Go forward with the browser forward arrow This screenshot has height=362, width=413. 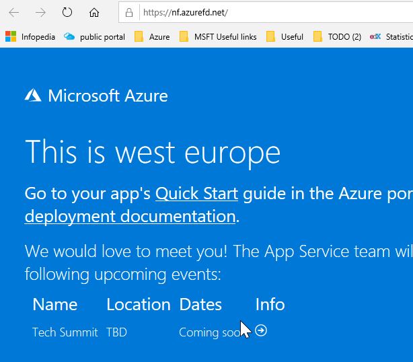pos(40,12)
